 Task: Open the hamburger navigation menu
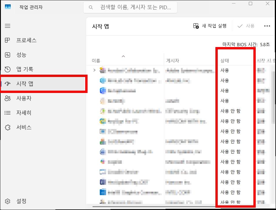click(8, 26)
